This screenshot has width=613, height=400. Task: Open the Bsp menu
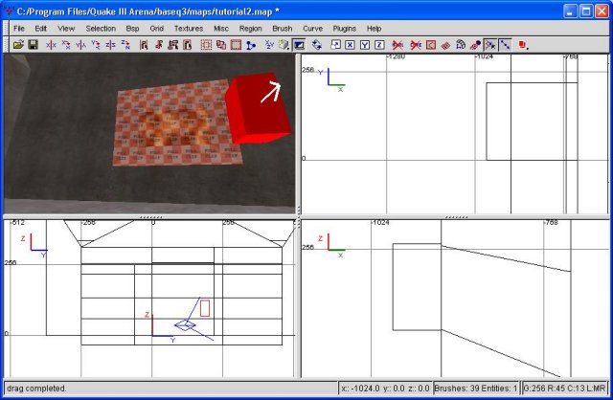(x=132, y=28)
